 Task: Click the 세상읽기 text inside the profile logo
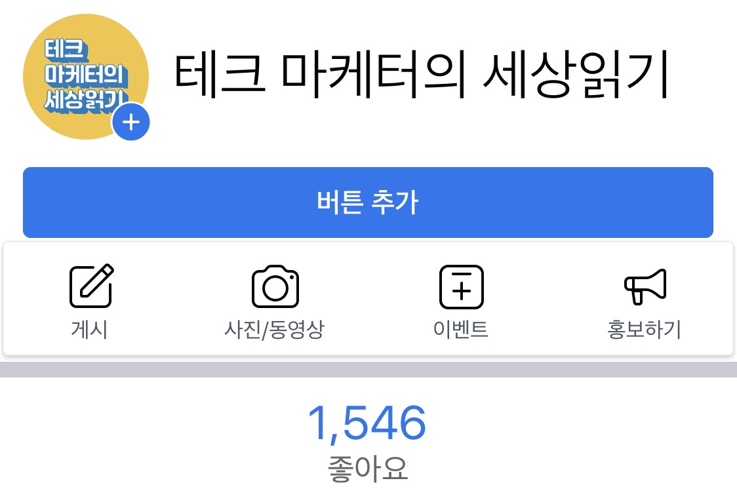[x=86, y=100]
